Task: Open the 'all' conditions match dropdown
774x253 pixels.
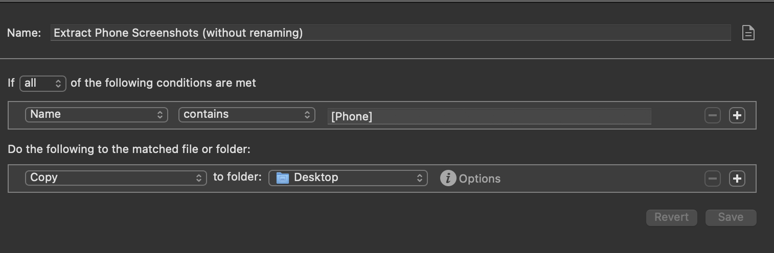Action: coord(43,83)
